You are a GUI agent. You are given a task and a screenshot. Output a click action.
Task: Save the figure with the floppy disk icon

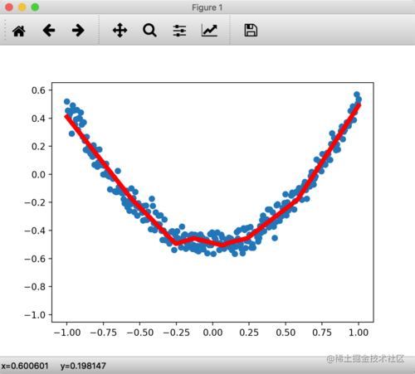click(251, 30)
